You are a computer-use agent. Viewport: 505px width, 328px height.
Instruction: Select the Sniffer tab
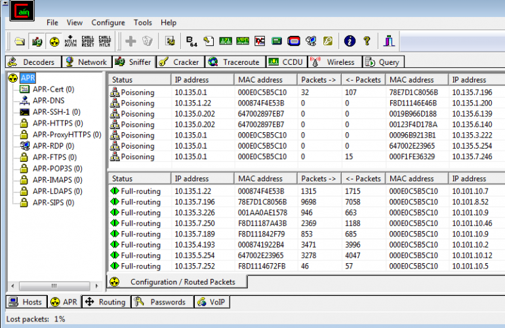click(134, 62)
